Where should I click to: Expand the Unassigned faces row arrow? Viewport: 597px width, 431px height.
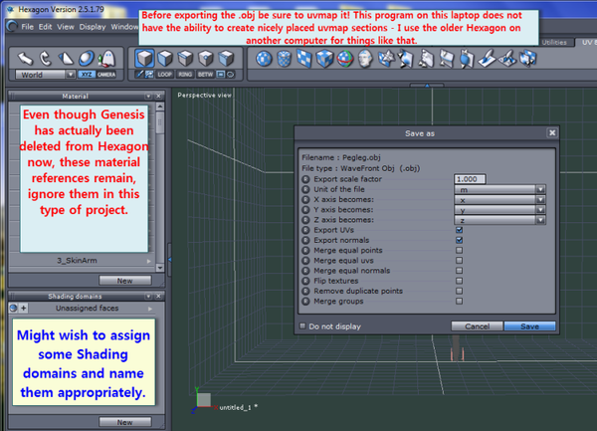(x=150, y=309)
